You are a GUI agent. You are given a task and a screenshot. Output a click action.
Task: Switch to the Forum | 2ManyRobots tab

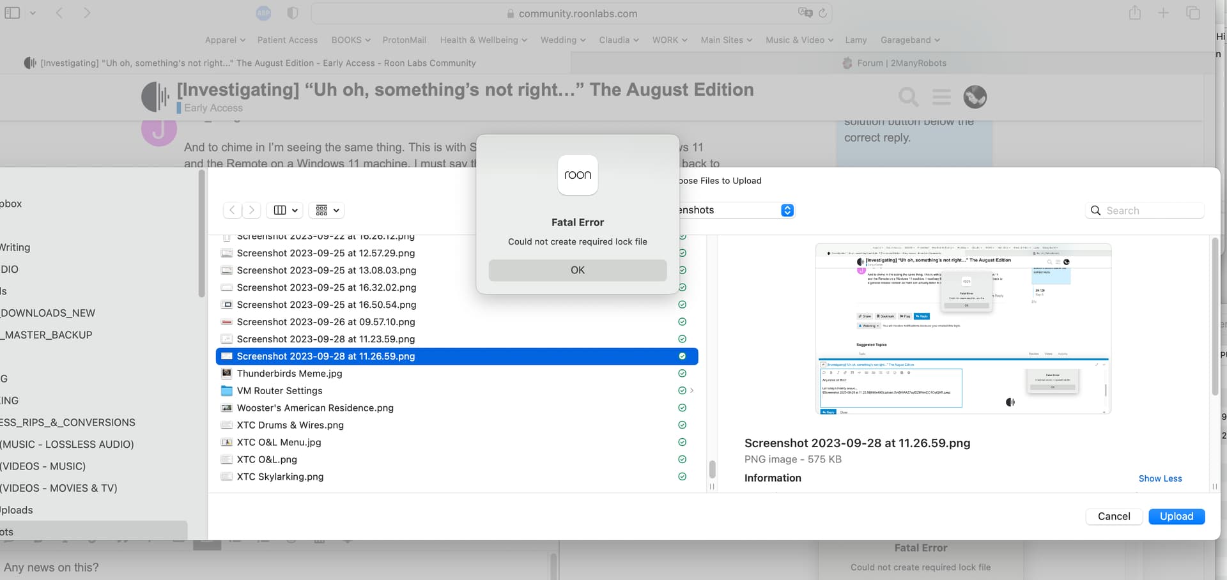[893, 63]
